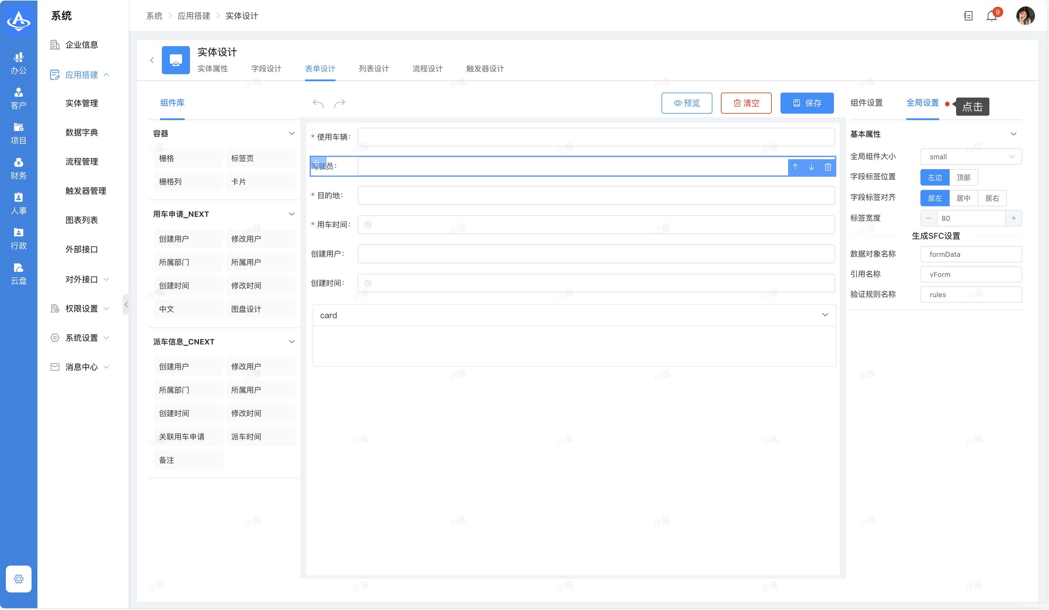Move selected field down with arrow
This screenshot has height=610, width=1049.
pos(811,167)
